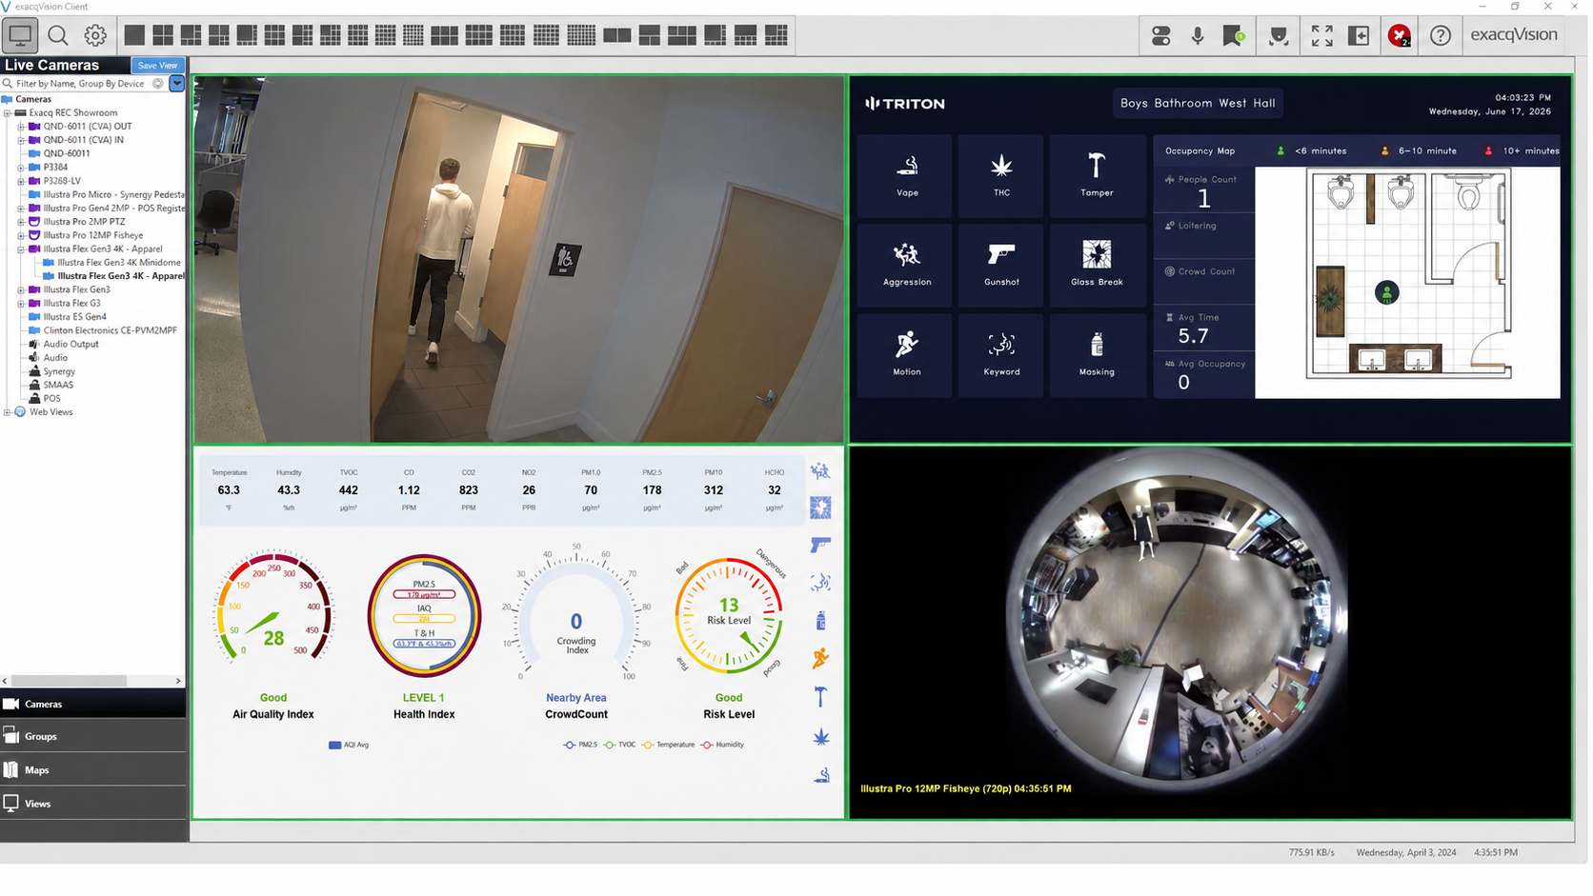Switch to the Maps navigation tab
The width and height of the screenshot is (1593, 896).
(x=93, y=769)
